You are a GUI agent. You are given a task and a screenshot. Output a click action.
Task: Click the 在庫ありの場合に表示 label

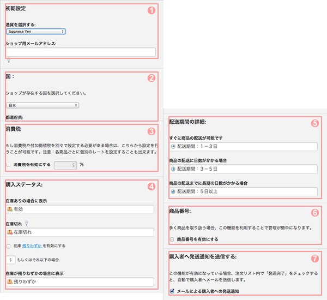point(26,201)
